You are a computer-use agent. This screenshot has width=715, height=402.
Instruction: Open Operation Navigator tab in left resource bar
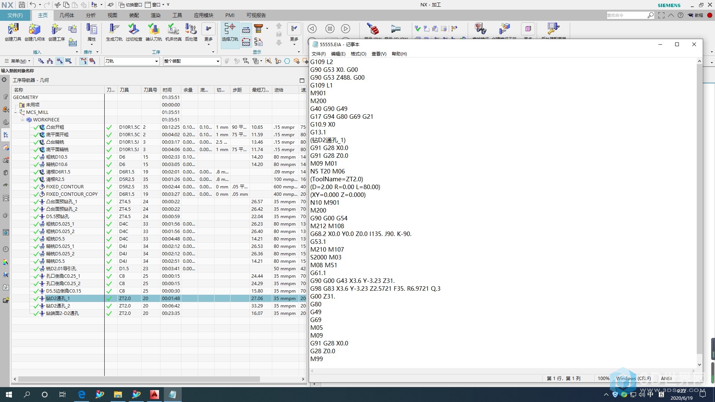(6, 135)
